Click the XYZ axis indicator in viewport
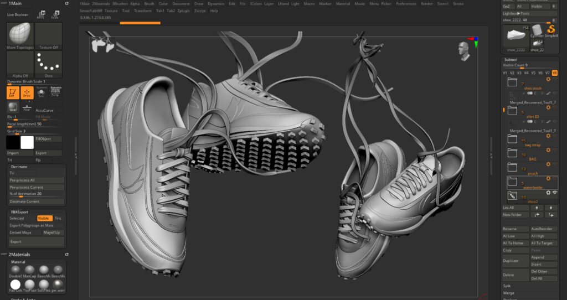 [473, 42]
